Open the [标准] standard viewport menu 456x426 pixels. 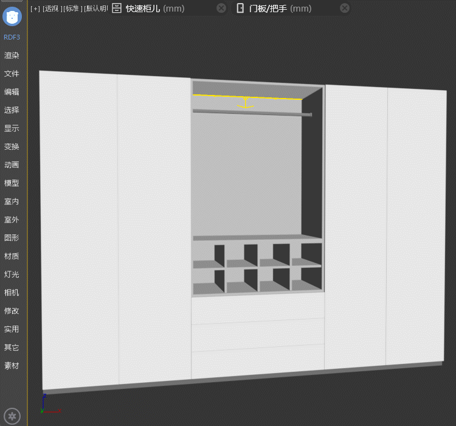coord(73,9)
